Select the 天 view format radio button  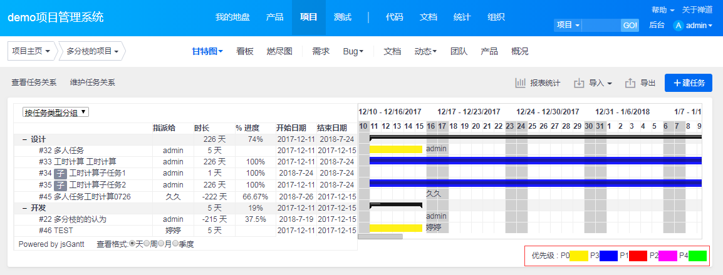132,244
